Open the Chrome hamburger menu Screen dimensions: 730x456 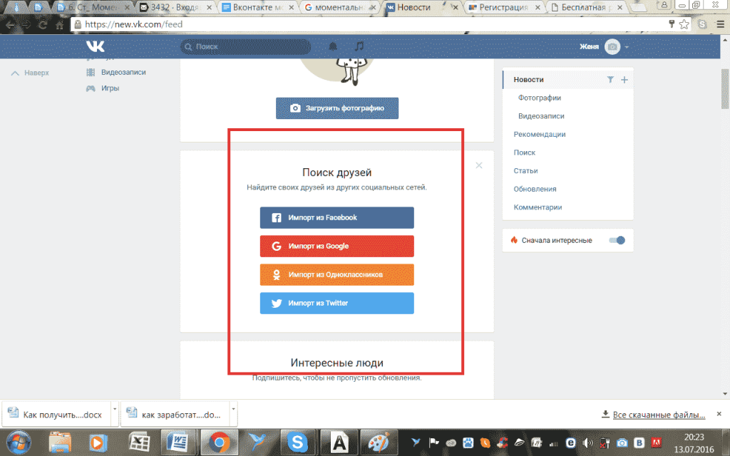(720, 24)
